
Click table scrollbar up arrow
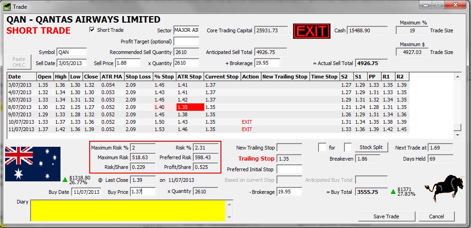(458, 77)
